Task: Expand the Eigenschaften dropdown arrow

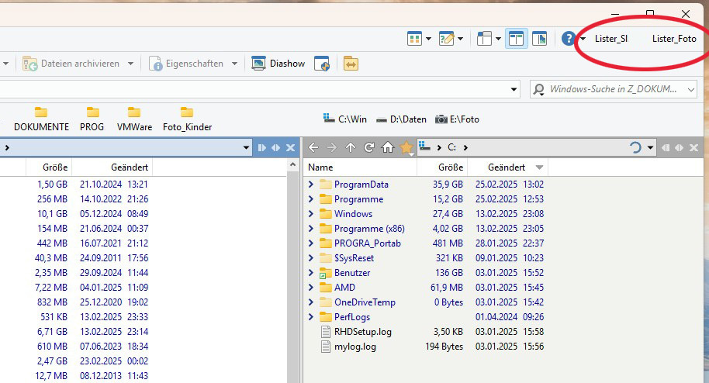Action: click(x=234, y=64)
